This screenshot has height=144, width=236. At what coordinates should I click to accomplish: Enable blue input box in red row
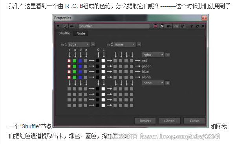(80, 61)
